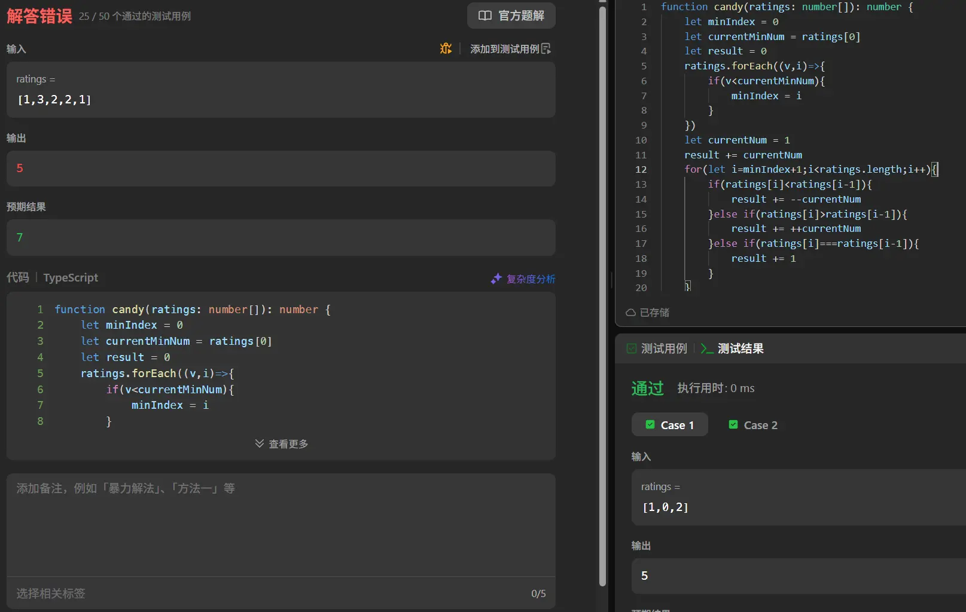This screenshot has height=612, width=966.
Task: Click the green checkbox icon beside 测试用例
Action: tap(632, 348)
